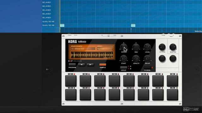Screen dimensions: 202x113
Task: Click the DECAY knob
Action: (x=147, y=58)
